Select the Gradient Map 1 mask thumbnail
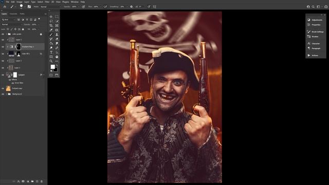Viewport: 329px width, 185px height. [19, 47]
